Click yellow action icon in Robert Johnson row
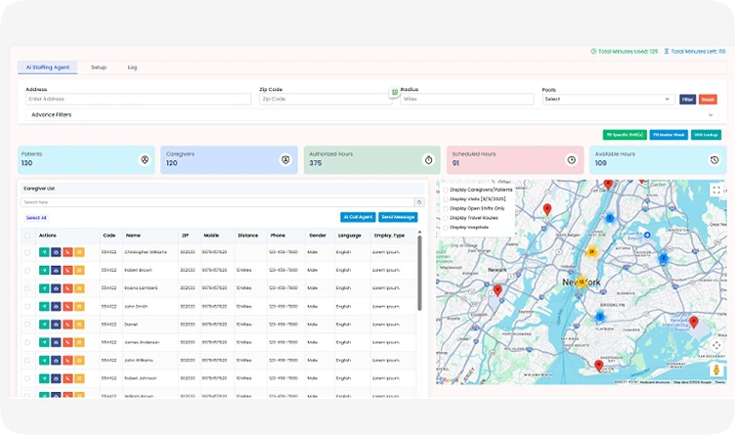 coord(79,378)
